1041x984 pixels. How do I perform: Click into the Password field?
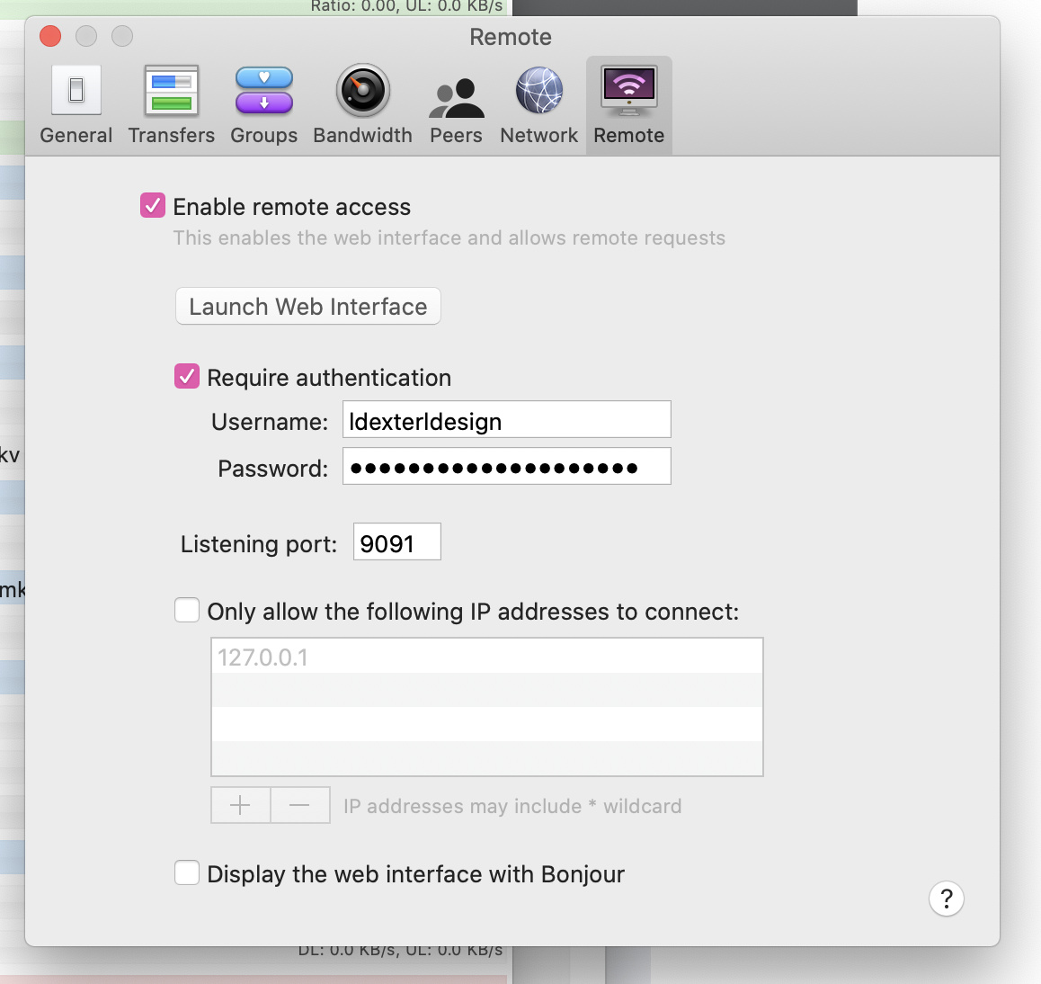506,466
